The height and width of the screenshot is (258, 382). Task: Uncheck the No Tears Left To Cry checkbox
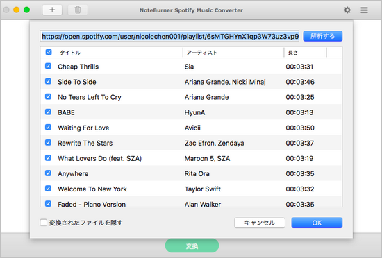pos(48,96)
